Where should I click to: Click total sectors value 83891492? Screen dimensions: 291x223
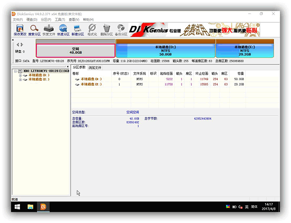(132, 122)
